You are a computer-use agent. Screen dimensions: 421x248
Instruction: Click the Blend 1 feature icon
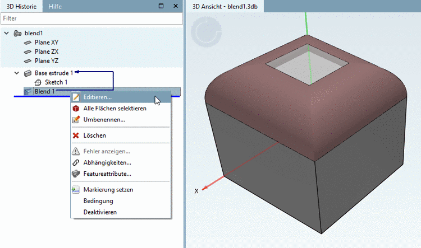[x=28, y=92]
